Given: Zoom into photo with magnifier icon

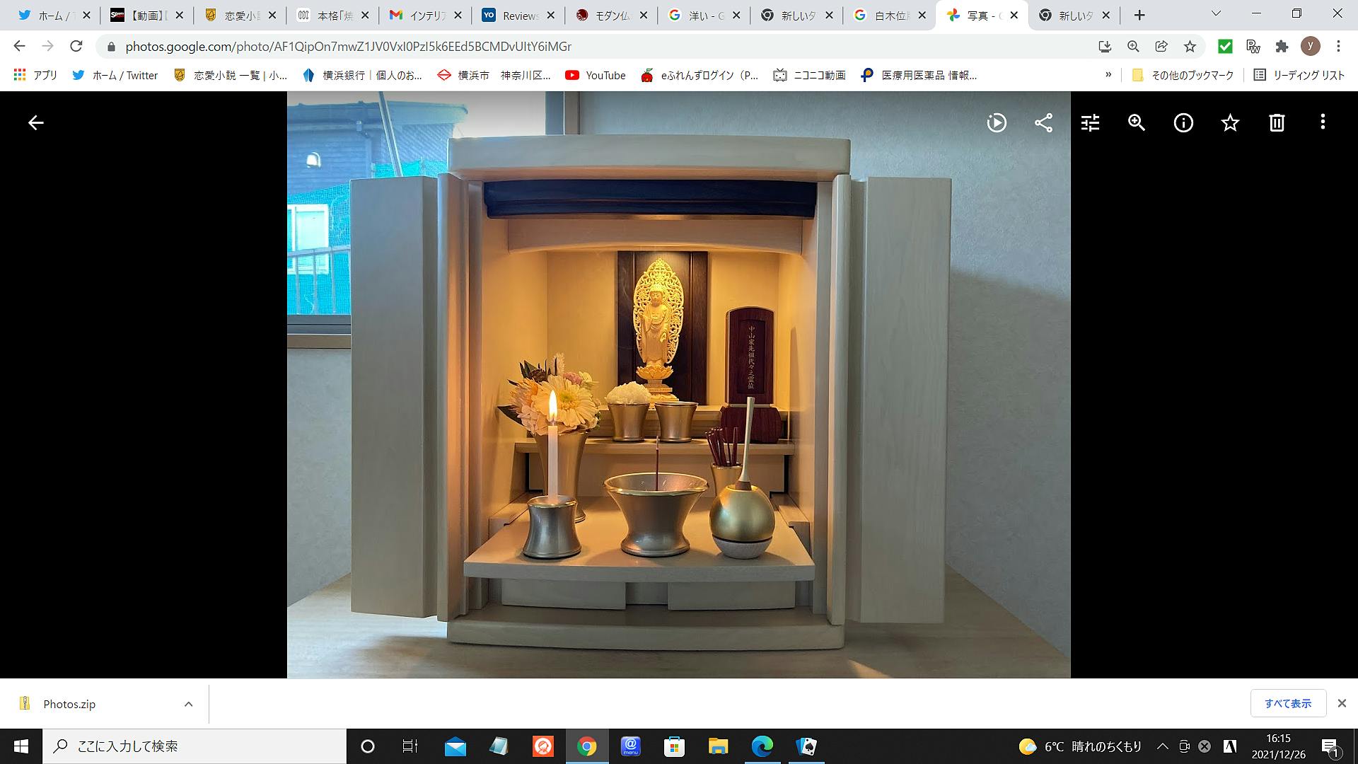Looking at the screenshot, I should click(1137, 122).
